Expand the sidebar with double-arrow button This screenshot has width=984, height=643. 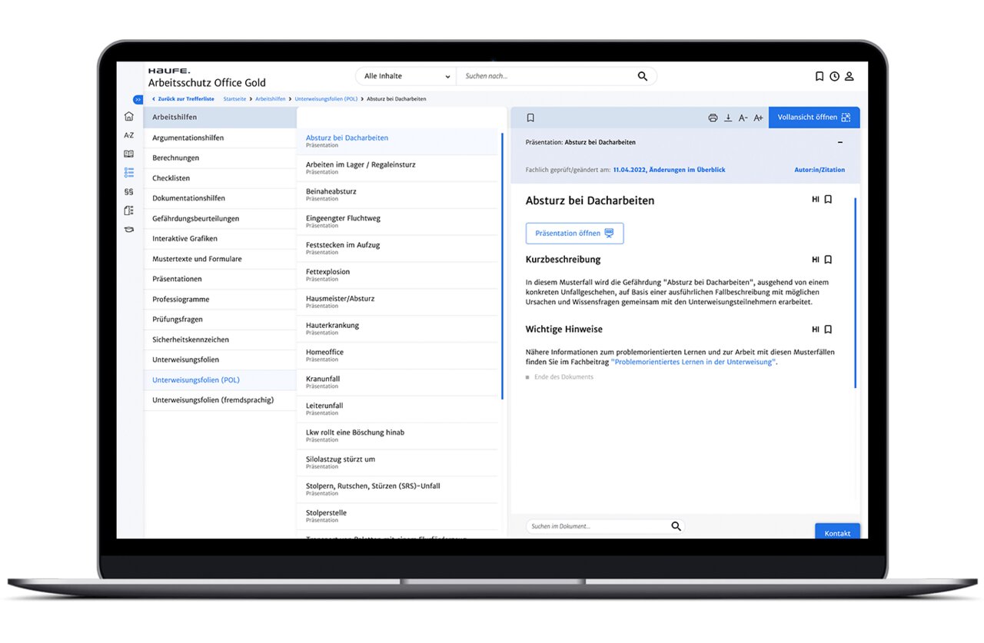point(138,99)
